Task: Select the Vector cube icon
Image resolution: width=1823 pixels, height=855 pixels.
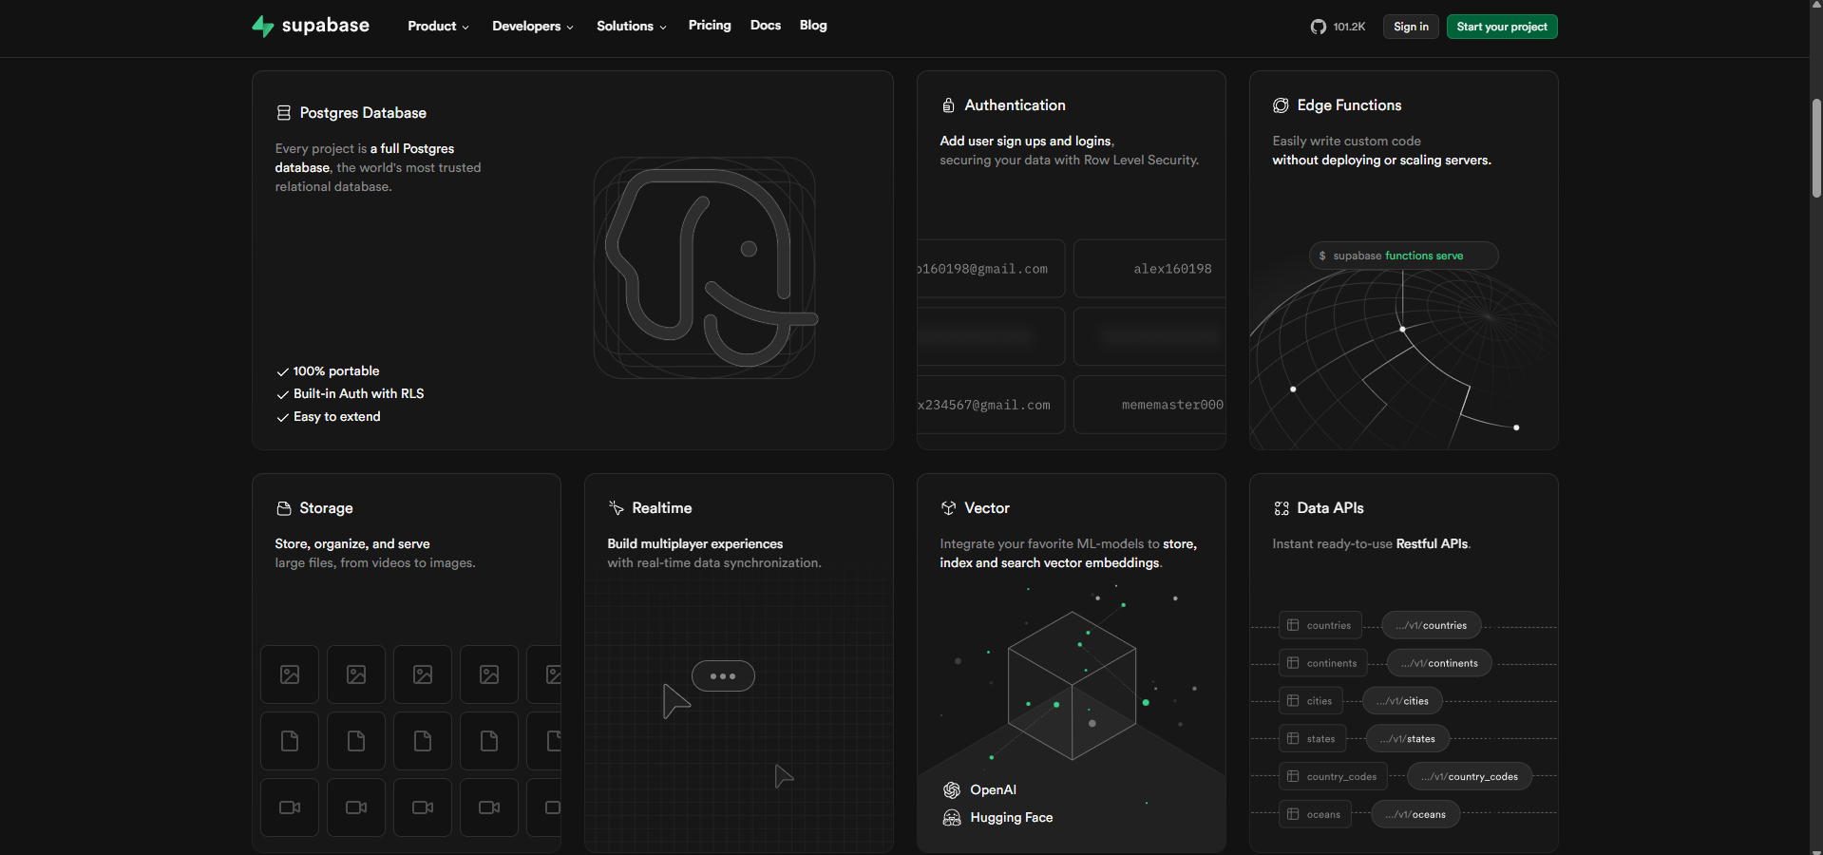Action: coord(948,508)
